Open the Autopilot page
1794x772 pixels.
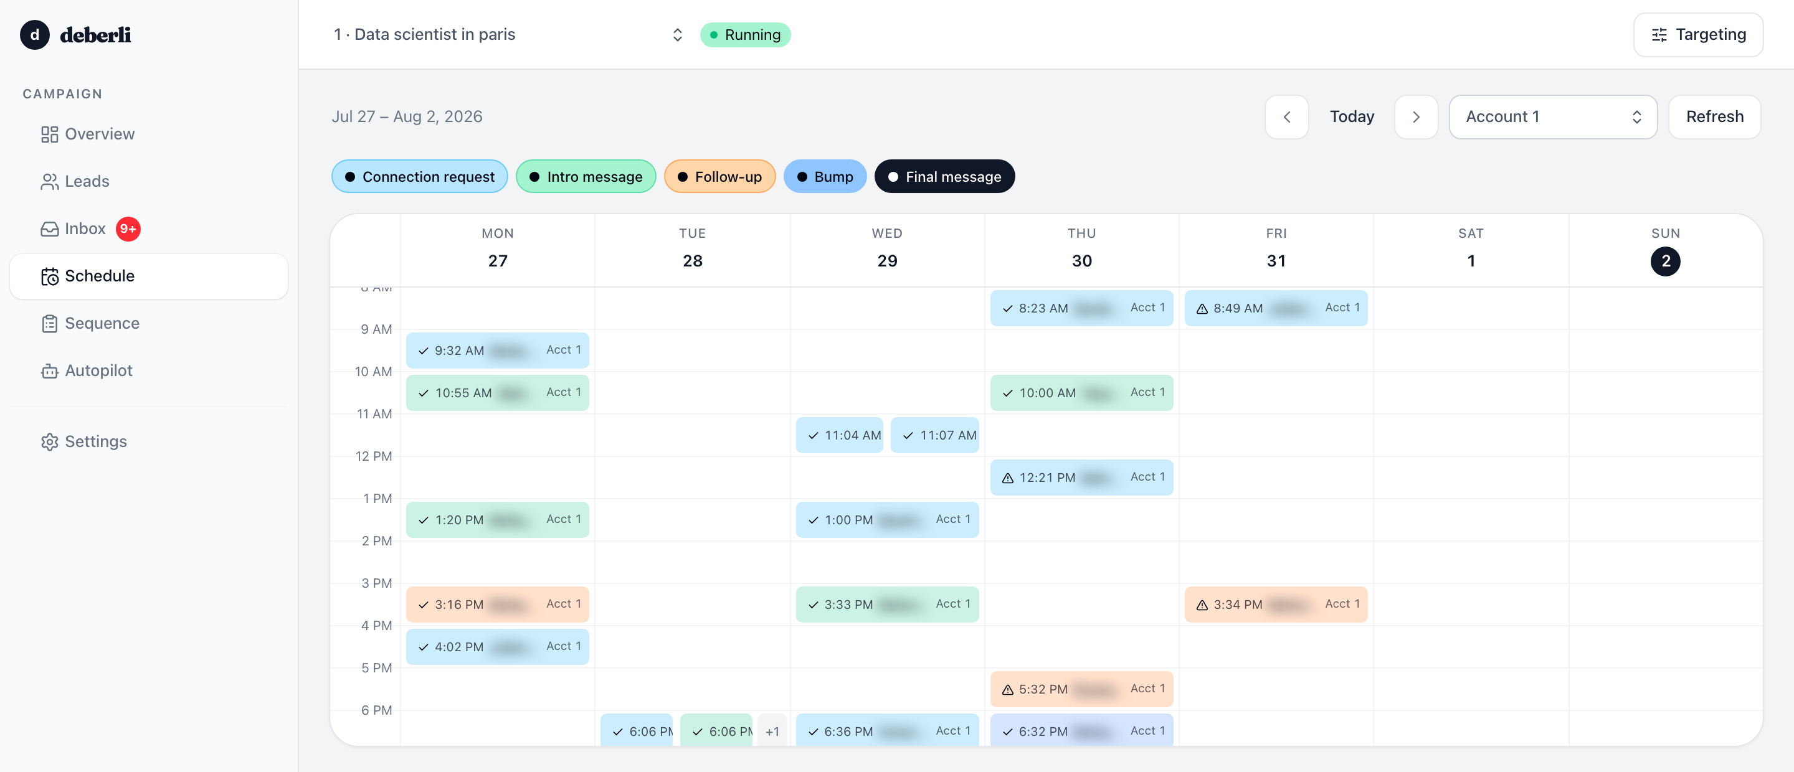[x=148, y=371]
